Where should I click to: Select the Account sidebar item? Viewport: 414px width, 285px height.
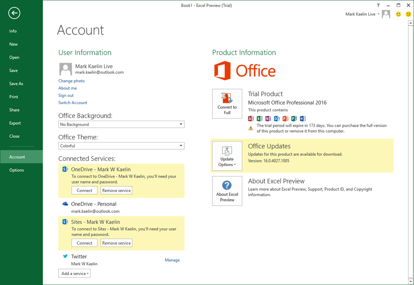21,157
